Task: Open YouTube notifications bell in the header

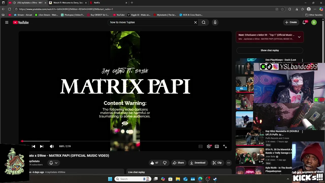Action: tap(304, 22)
